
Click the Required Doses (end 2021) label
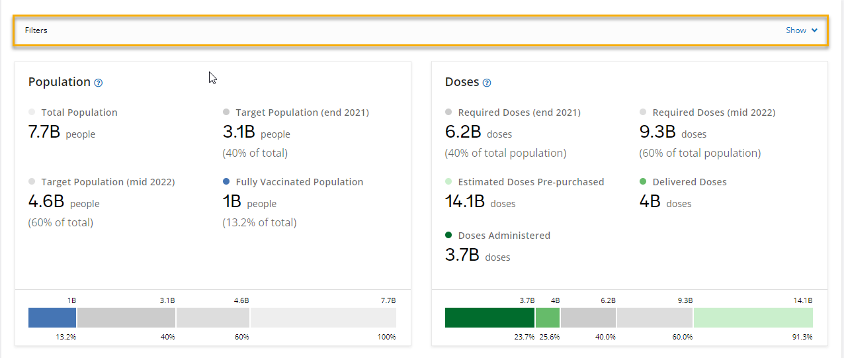(519, 112)
